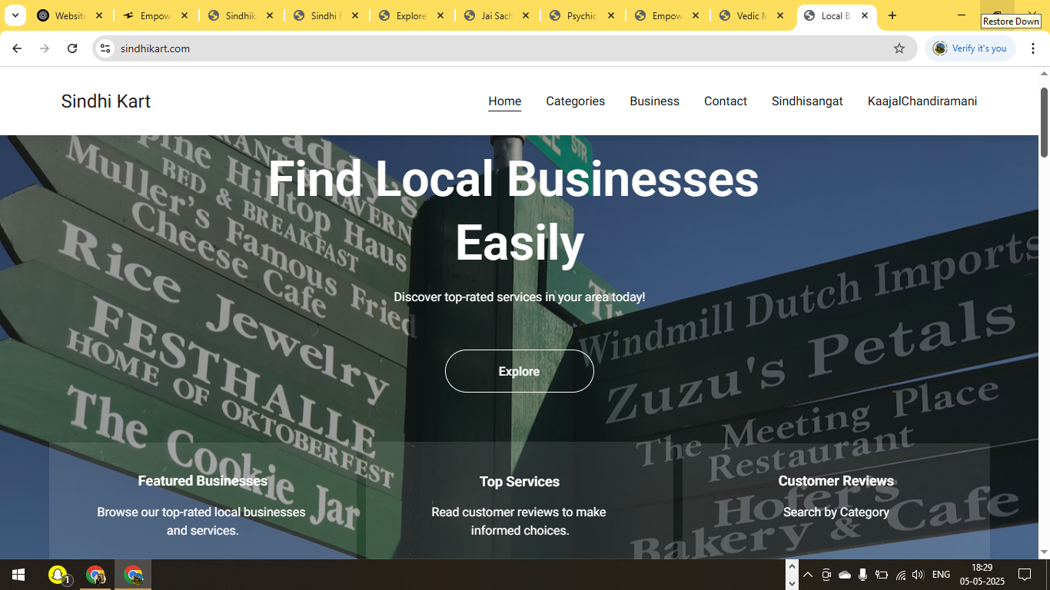The height and width of the screenshot is (590, 1050).
Task: Bookmark this page with the star icon
Action: coord(899,48)
